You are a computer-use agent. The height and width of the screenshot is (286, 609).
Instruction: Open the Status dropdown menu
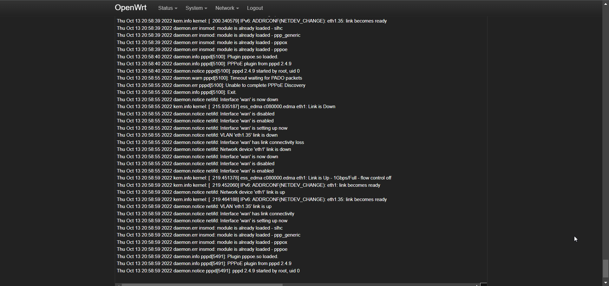point(167,8)
